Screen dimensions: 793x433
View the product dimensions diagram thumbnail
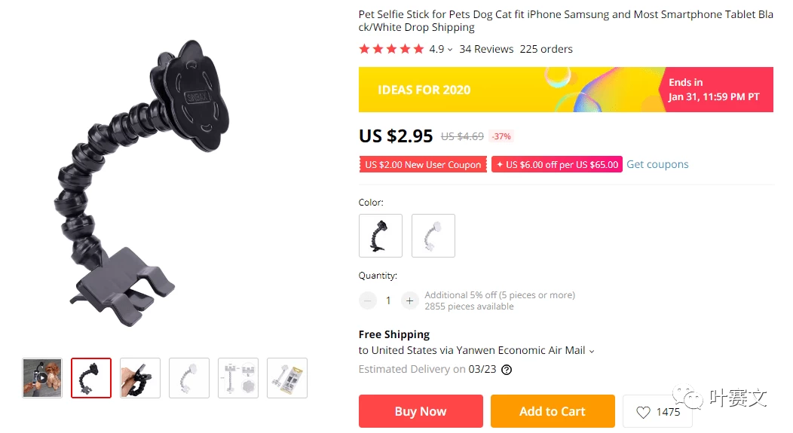238,378
